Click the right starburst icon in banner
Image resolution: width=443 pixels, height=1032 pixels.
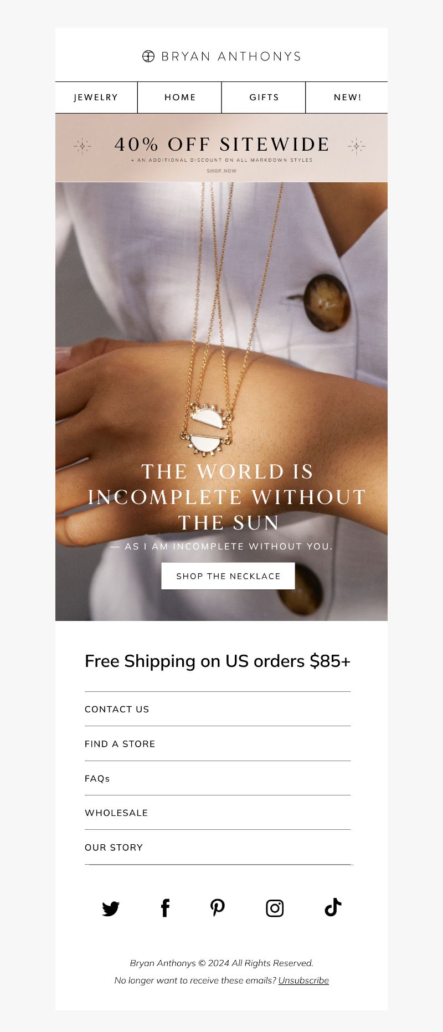(357, 146)
